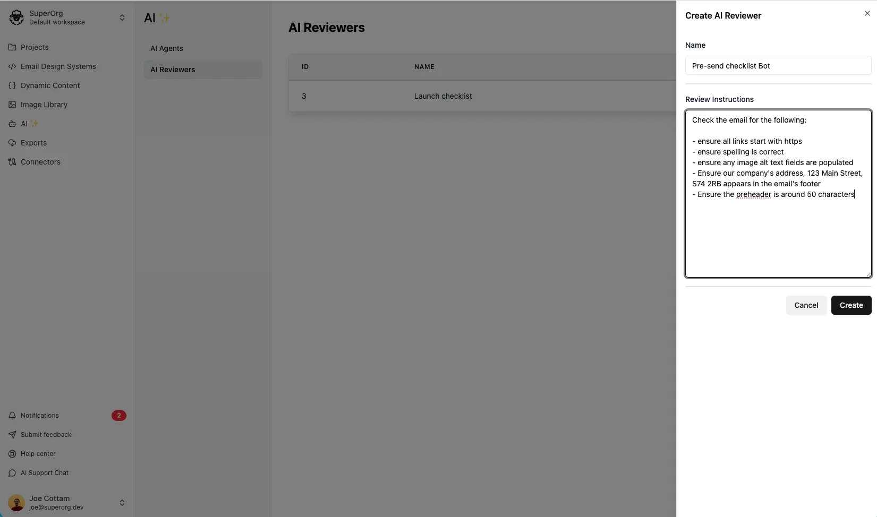Image resolution: width=877 pixels, height=517 pixels.
Task: Open the Help center
Action: pyautogui.click(x=37, y=454)
